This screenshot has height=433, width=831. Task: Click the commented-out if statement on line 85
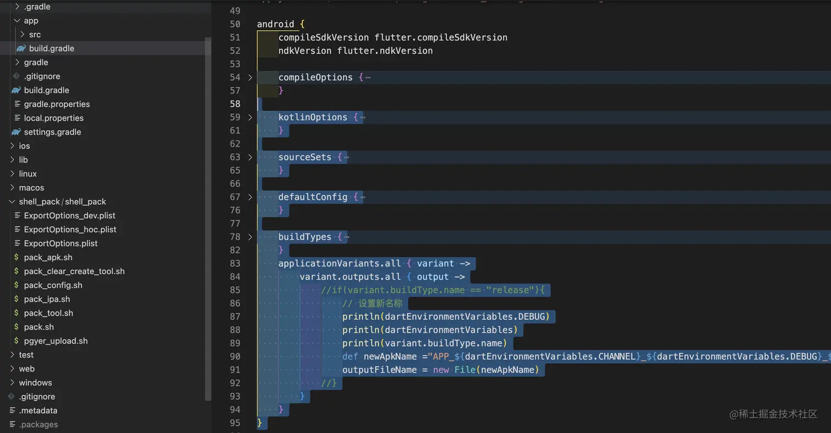click(433, 290)
